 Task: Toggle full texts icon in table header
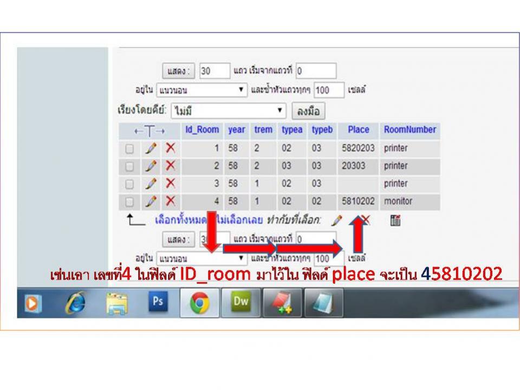(x=149, y=131)
